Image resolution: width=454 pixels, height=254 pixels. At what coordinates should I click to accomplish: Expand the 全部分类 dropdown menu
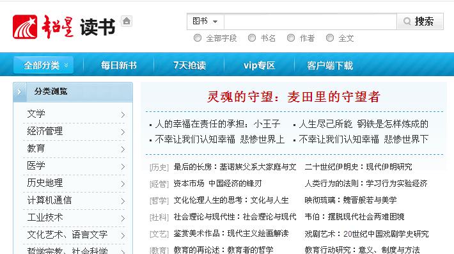[x=43, y=65]
